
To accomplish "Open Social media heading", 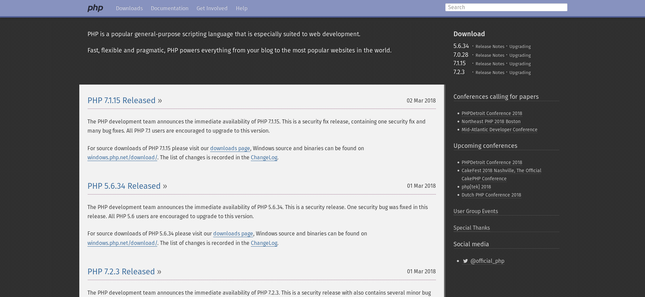I will (471, 244).
